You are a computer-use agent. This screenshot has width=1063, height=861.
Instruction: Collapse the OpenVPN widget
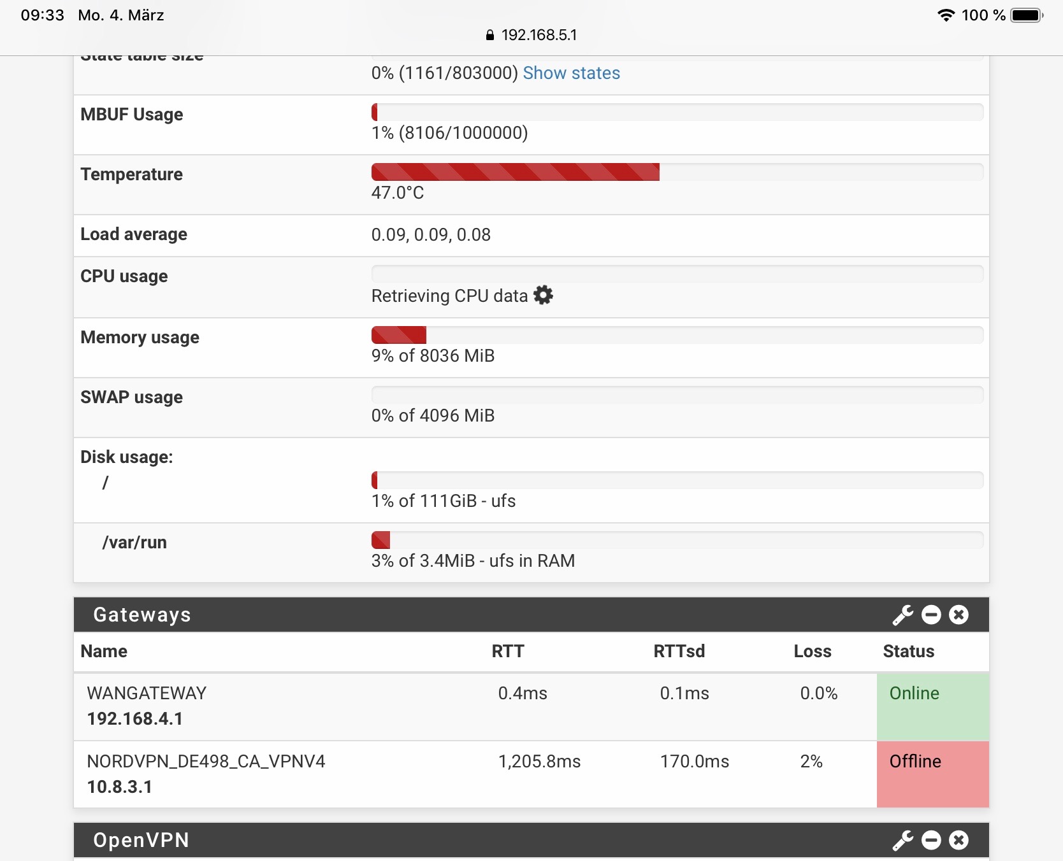point(931,841)
